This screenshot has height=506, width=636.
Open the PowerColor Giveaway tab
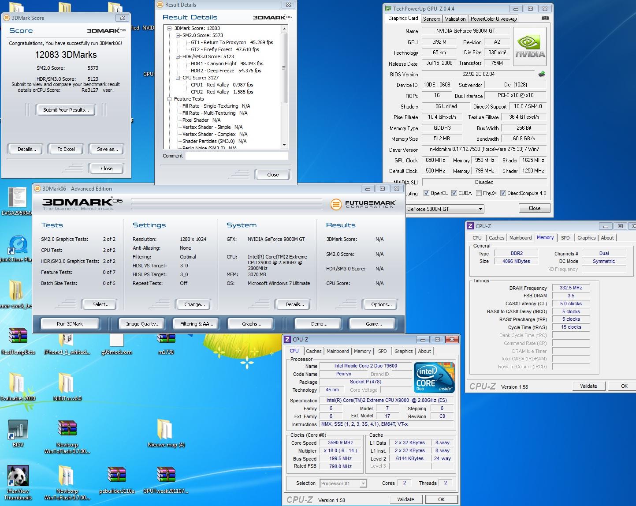(x=493, y=19)
